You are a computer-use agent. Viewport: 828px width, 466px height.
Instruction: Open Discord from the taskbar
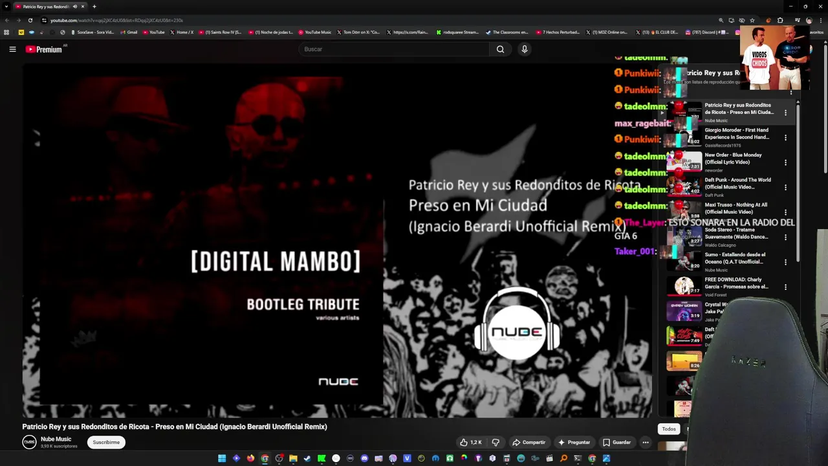coord(365,458)
